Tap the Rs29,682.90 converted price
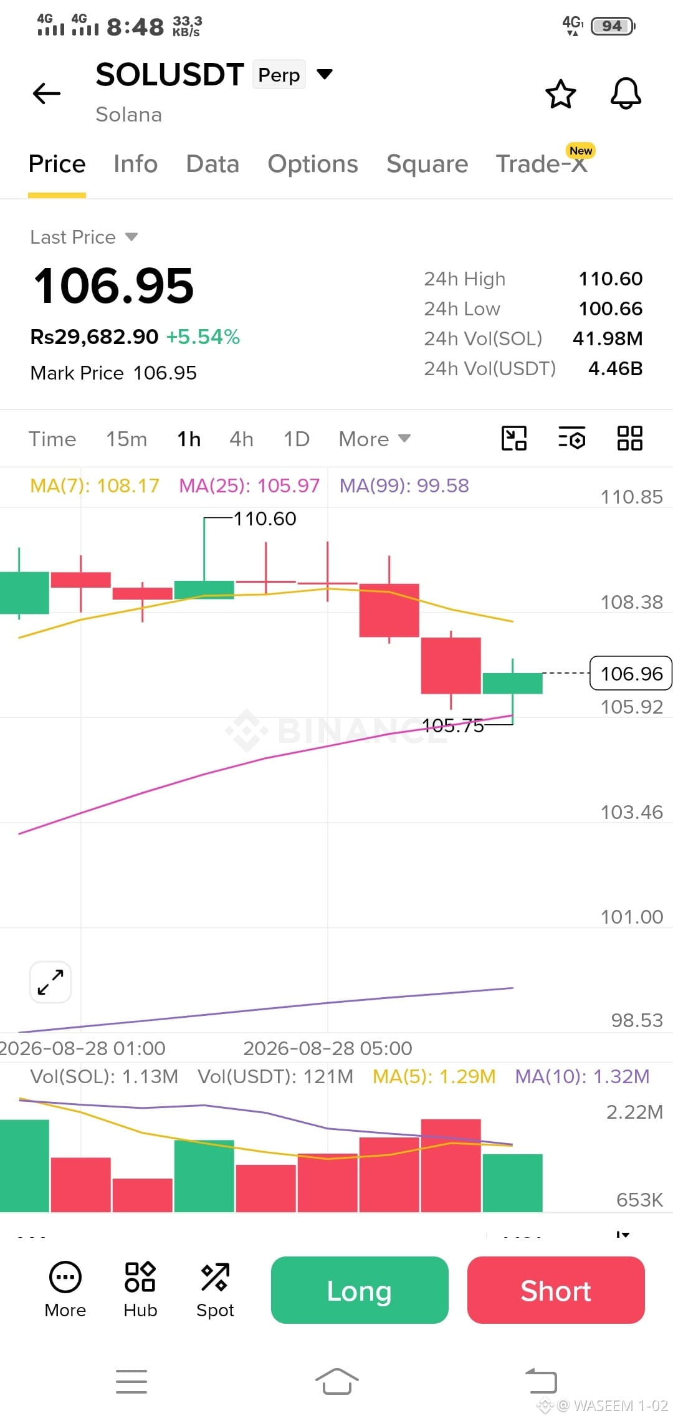 click(x=94, y=337)
